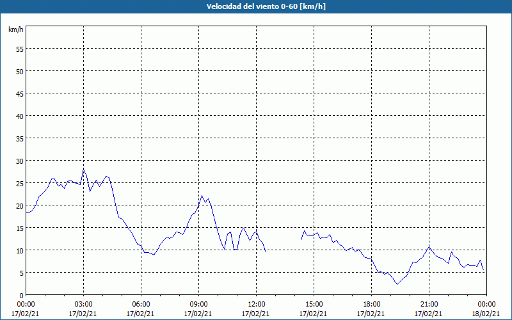Click the y-axis value 5

click(x=22, y=273)
